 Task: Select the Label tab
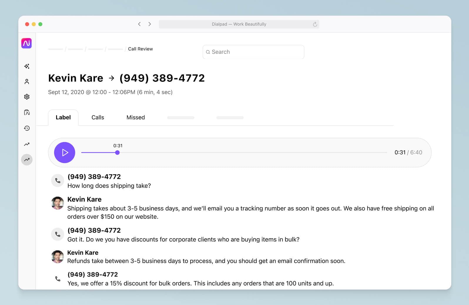click(63, 117)
